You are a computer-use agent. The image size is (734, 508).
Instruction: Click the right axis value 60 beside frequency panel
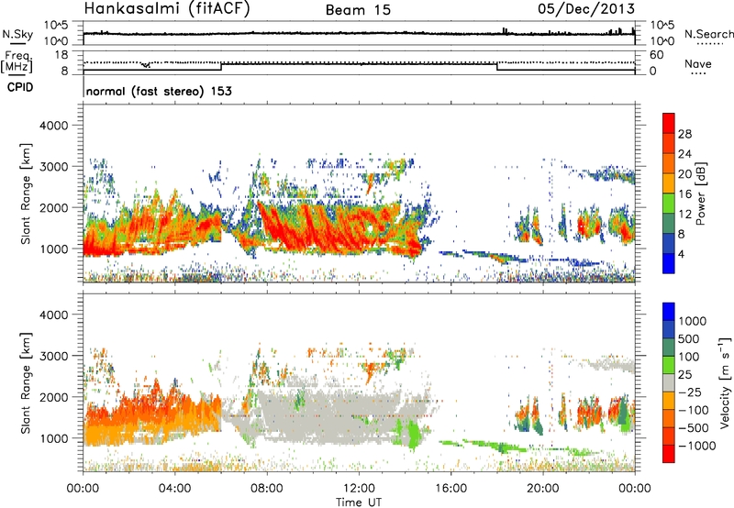pyautogui.click(x=656, y=55)
